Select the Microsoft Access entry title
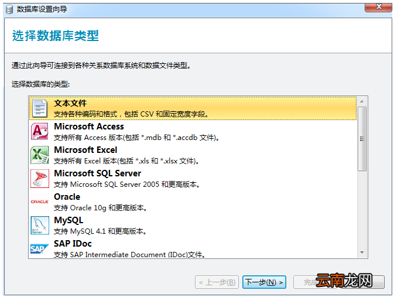 pyautogui.click(x=89, y=127)
